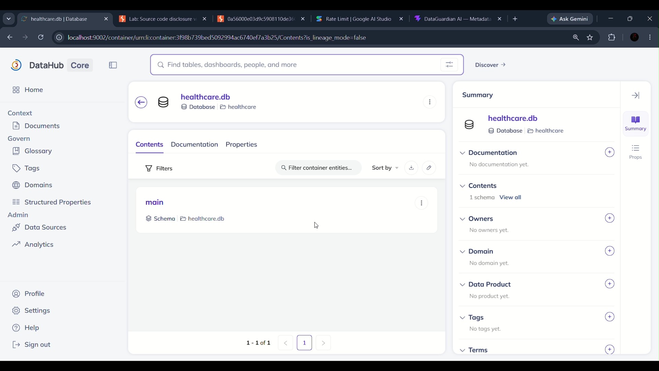Image resolution: width=659 pixels, height=371 pixels.
Task: Click View all in Contents section
Action: [x=510, y=198]
